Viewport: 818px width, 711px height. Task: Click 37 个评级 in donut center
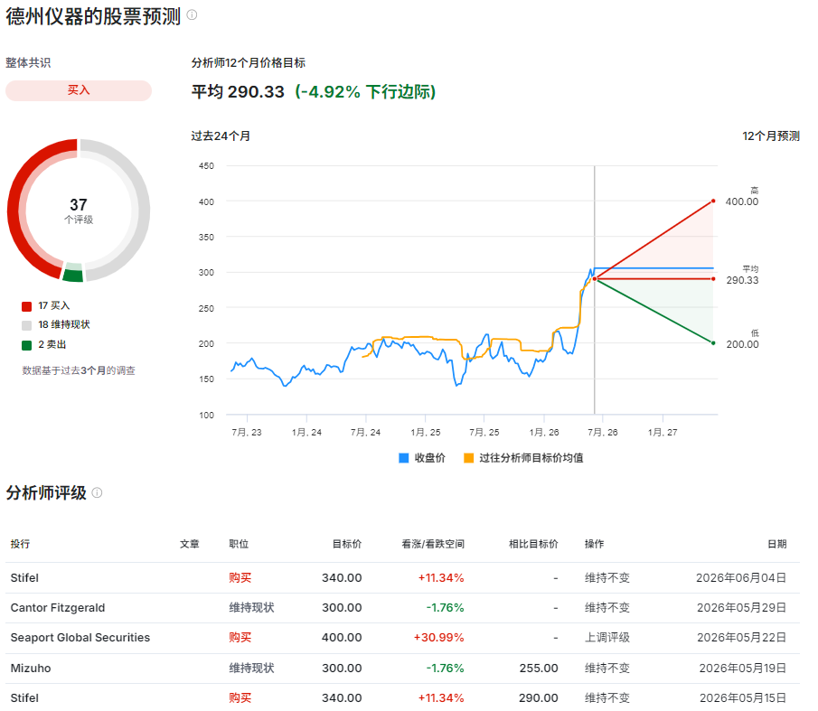(79, 210)
